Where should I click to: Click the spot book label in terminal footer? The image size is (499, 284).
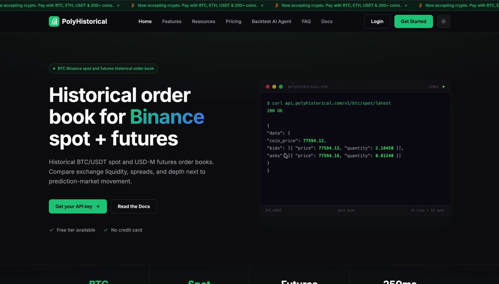[x=346, y=211]
